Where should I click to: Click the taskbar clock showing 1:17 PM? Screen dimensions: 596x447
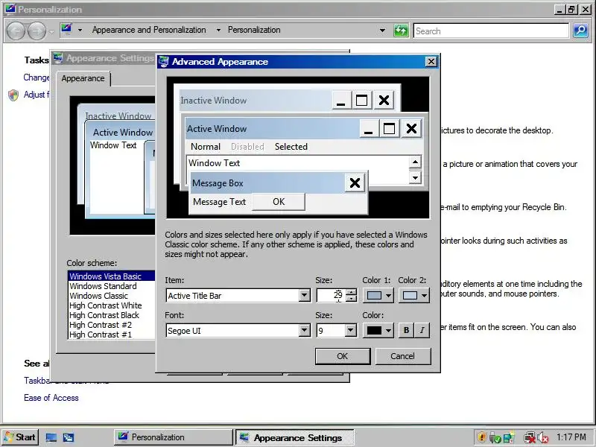pos(571,437)
